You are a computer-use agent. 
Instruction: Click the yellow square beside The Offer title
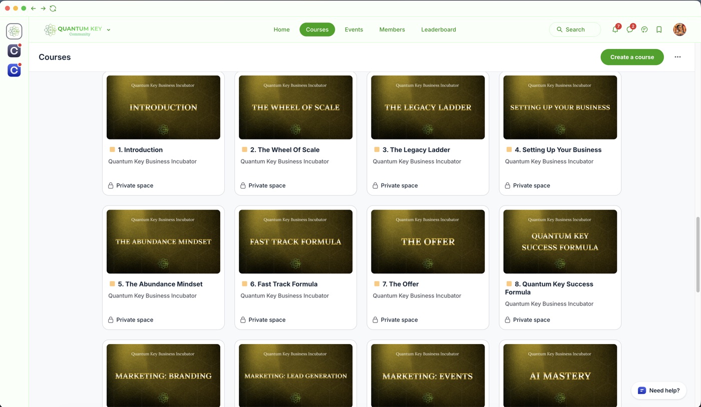(x=377, y=284)
